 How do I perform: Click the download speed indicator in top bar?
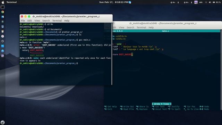[x=174, y=2]
